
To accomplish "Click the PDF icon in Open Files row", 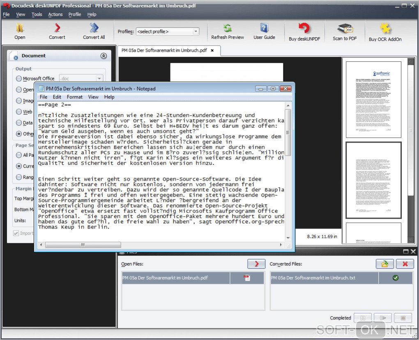I will (x=247, y=278).
